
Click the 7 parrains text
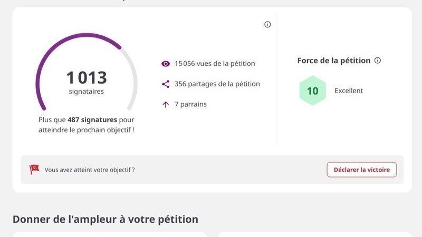point(190,104)
